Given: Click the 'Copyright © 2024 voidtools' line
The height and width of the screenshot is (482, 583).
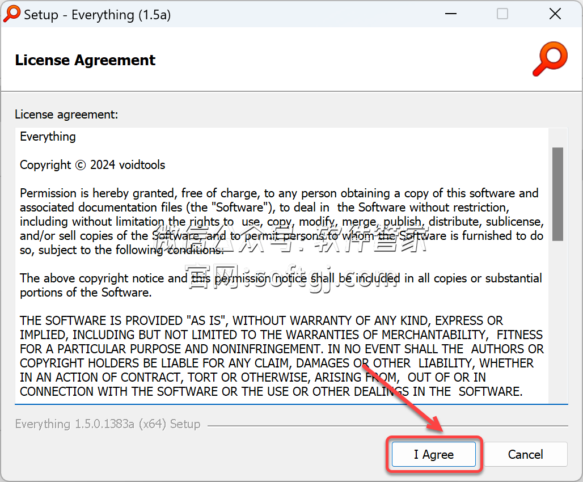Looking at the screenshot, I should [x=92, y=165].
